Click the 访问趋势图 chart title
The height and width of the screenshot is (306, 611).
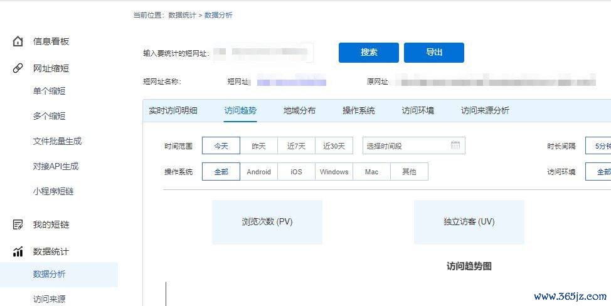click(469, 266)
